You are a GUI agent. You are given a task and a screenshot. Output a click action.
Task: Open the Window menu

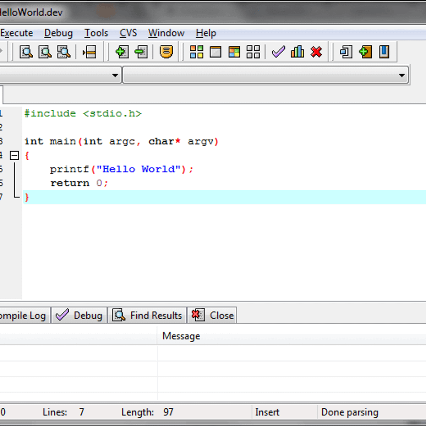click(166, 33)
